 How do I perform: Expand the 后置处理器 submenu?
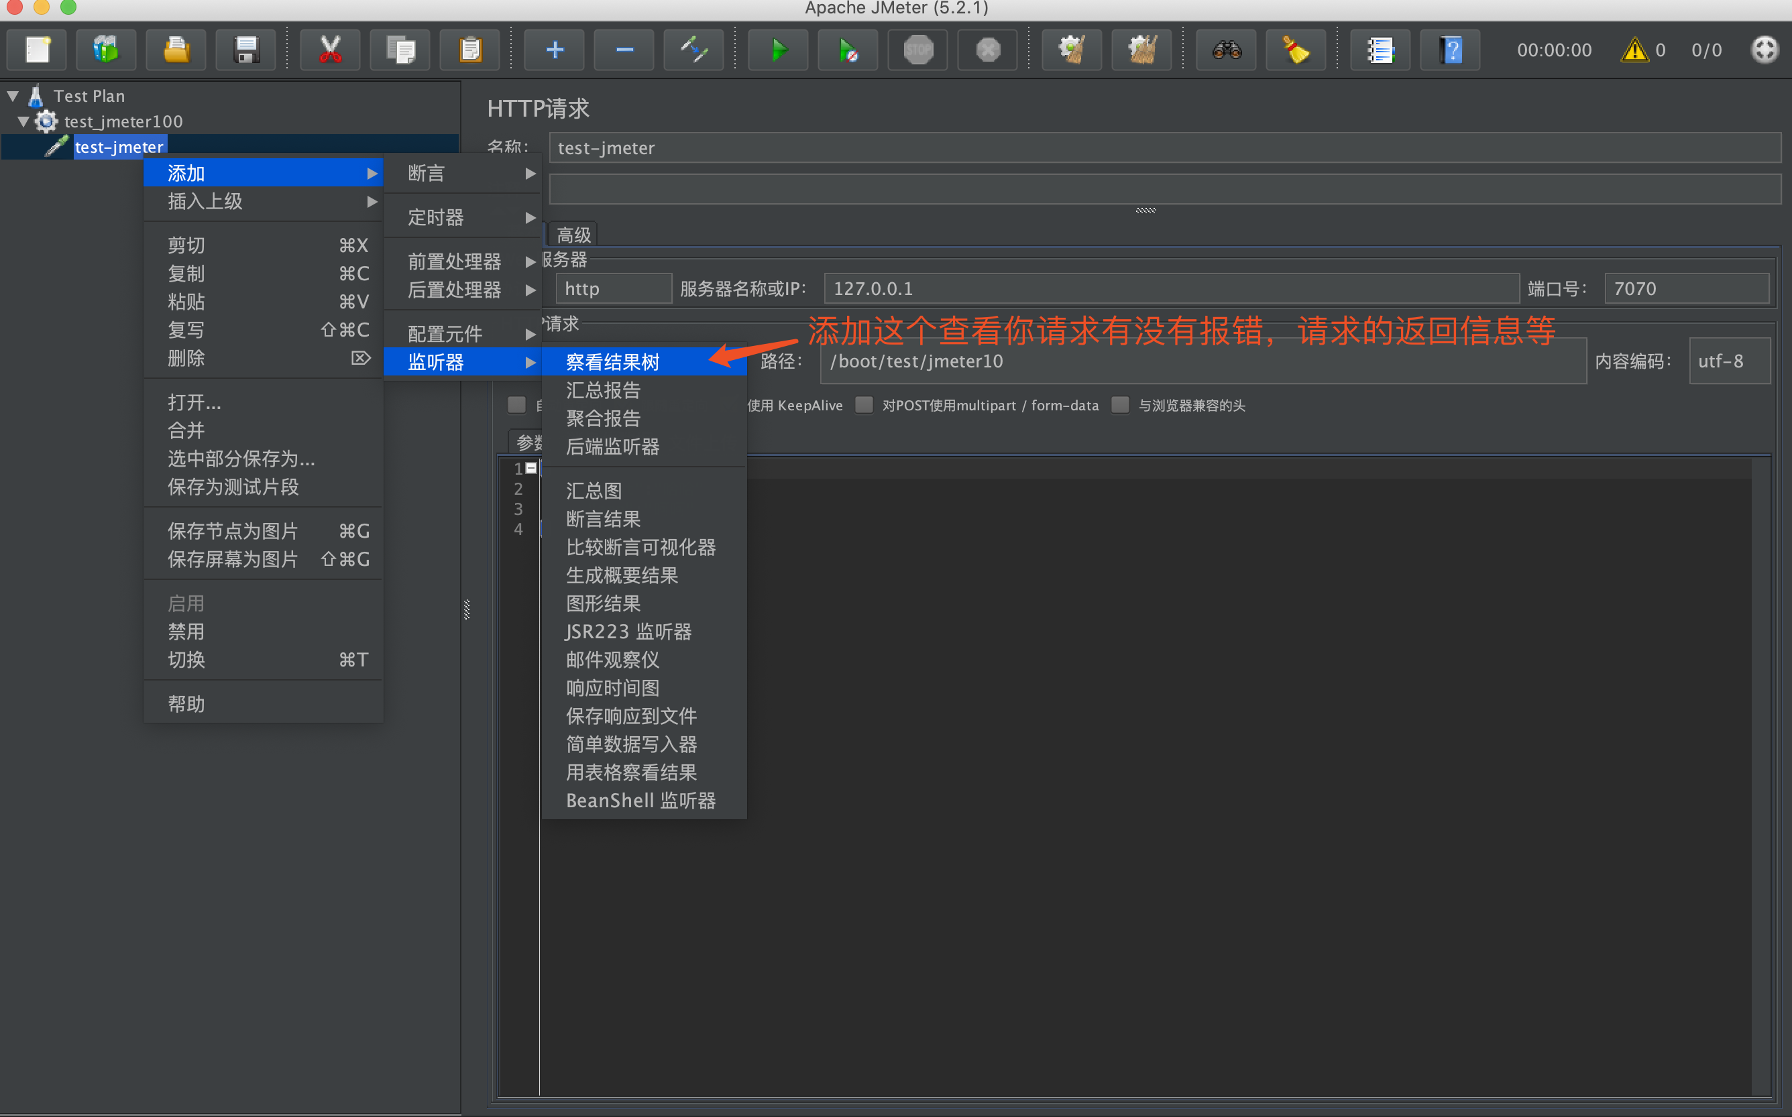tap(463, 290)
